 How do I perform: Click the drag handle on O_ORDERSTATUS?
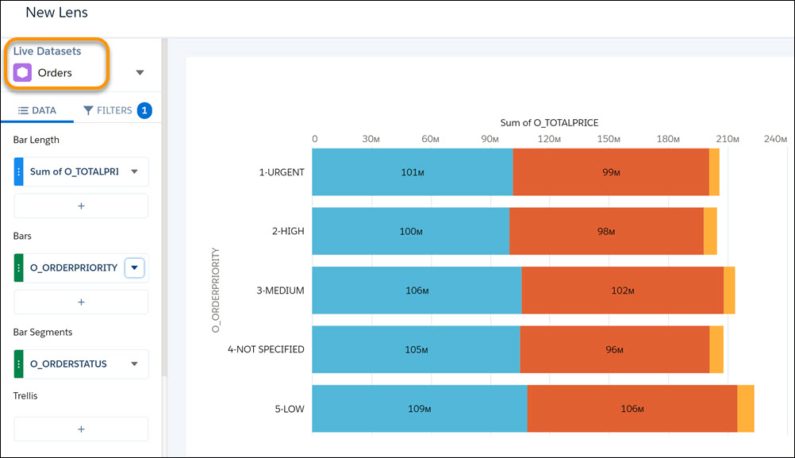click(18, 364)
